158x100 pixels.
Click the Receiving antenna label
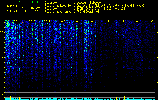pyautogui.click(x=58, y=12)
